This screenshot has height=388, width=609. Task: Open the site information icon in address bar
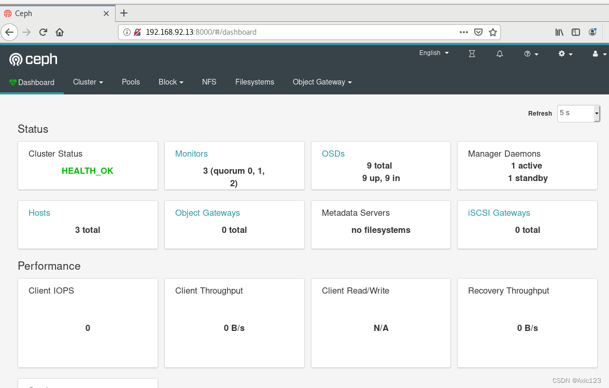tap(126, 32)
